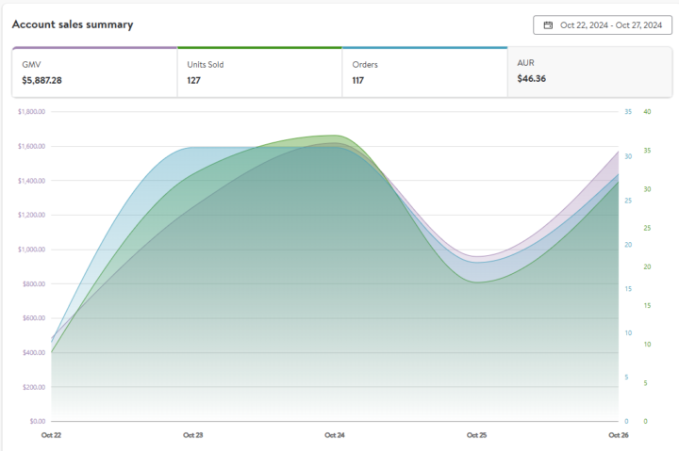This screenshot has height=451, width=679.
Task: Click the 117 Orders total value
Action: [360, 80]
